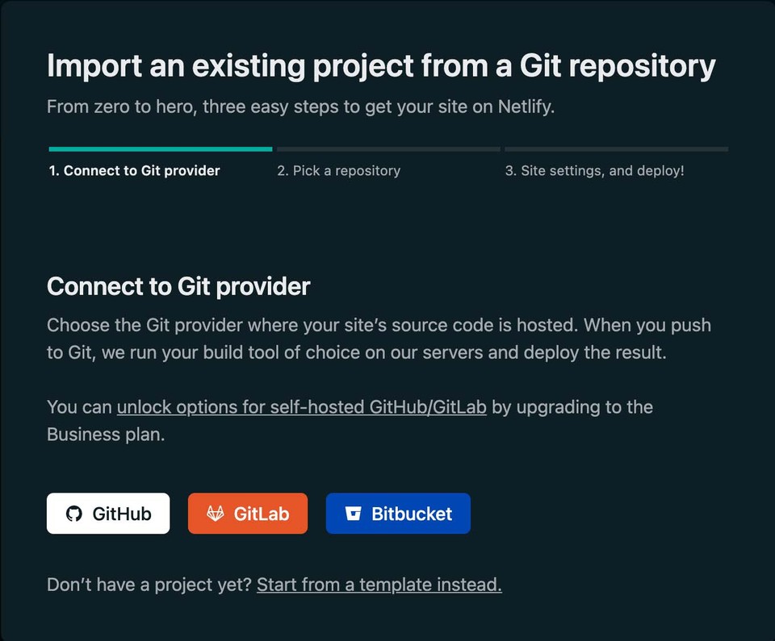This screenshot has height=641, width=775.
Task: Click the Git provider description paragraph
Action: [x=379, y=339]
